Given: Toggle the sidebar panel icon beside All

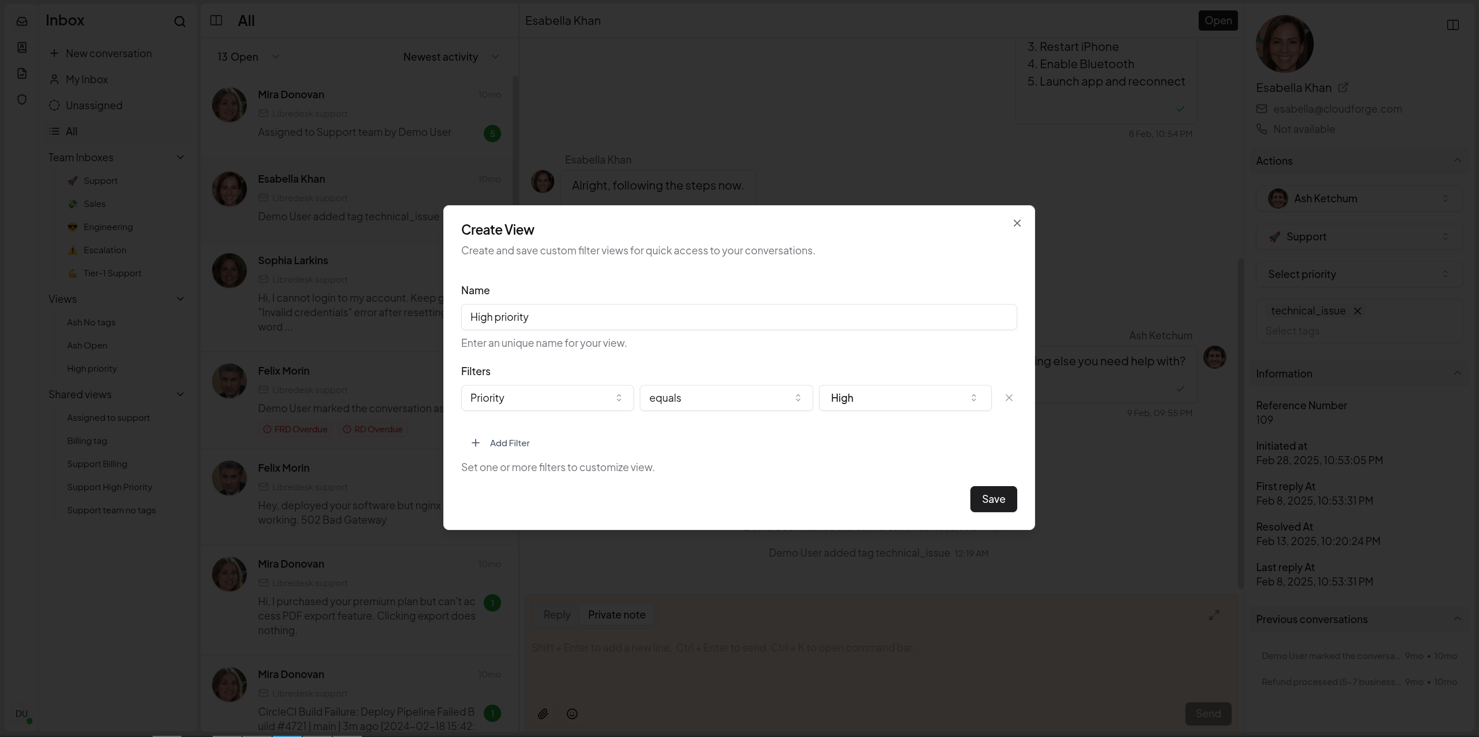Looking at the screenshot, I should (x=216, y=21).
